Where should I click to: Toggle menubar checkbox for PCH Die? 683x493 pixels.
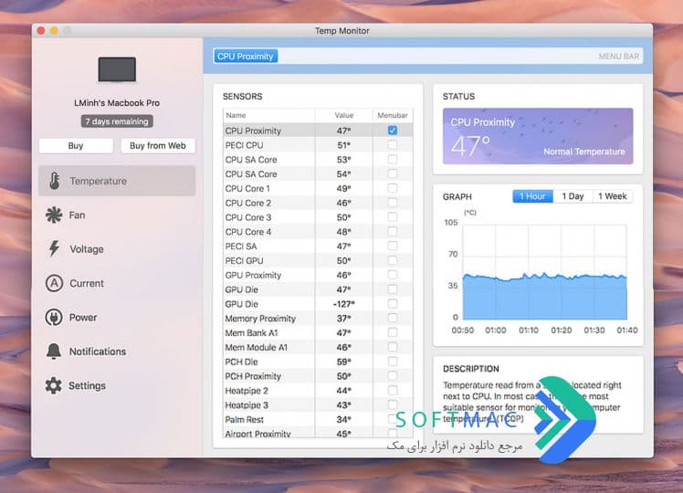click(x=393, y=362)
